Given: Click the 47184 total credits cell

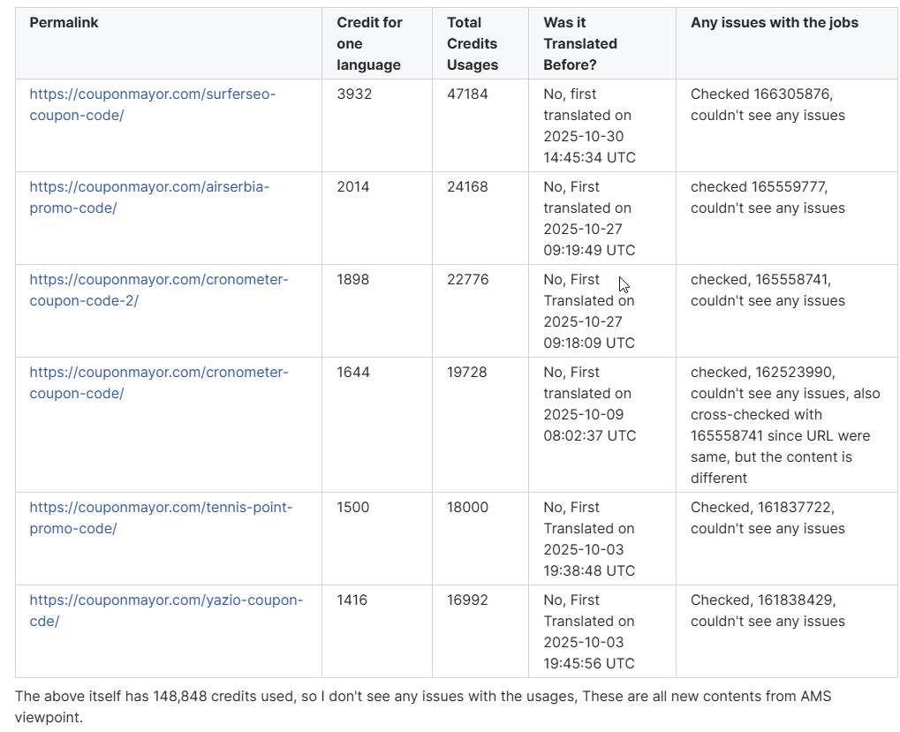Looking at the screenshot, I should pos(467,94).
